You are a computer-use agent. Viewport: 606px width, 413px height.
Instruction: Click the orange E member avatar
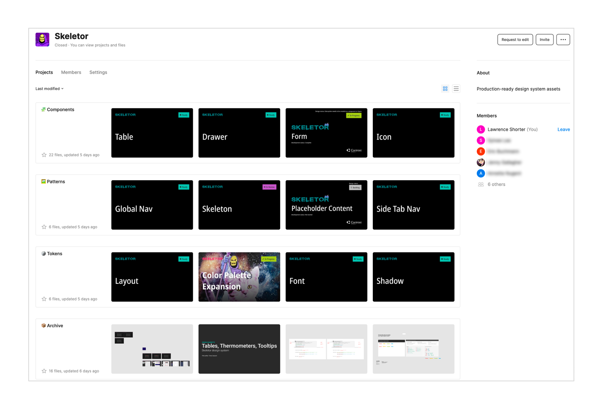click(481, 151)
